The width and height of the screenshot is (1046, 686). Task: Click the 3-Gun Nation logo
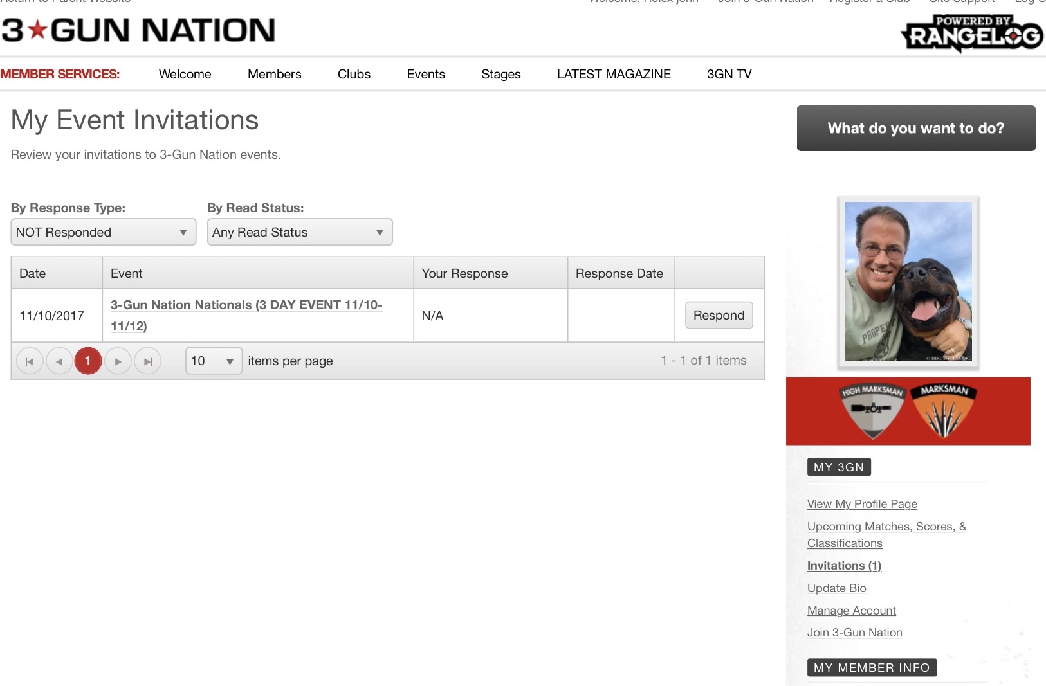coord(138,30)
